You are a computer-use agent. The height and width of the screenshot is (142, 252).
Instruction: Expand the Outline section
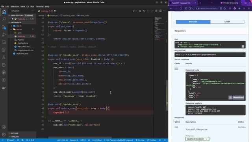pyautogui.click(x=14, y=133)
